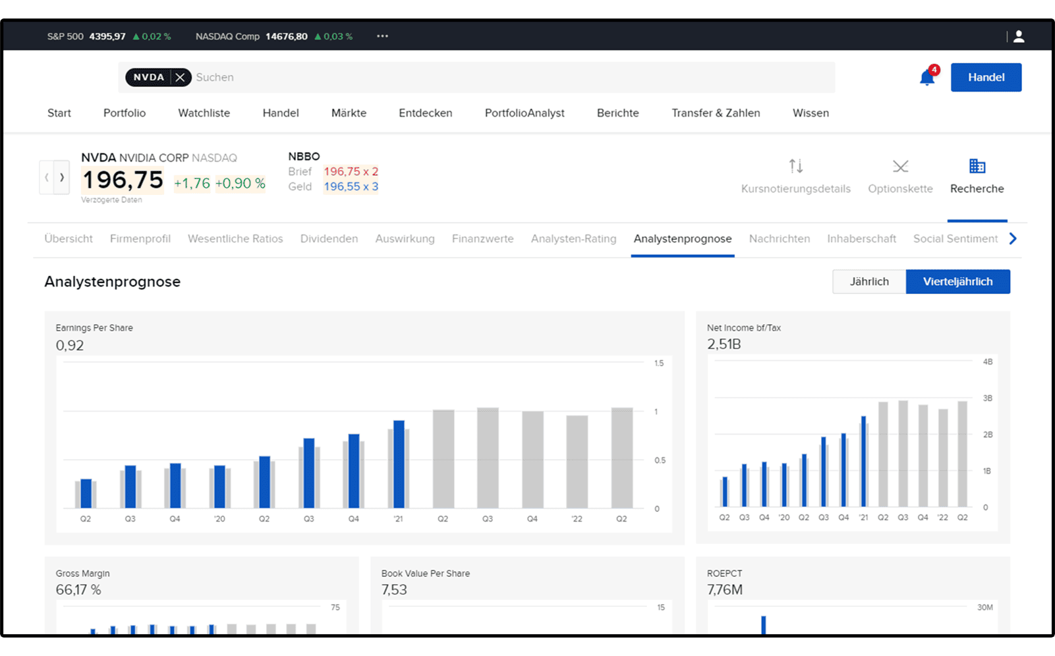
Task: Open the Start menu item
Action: pyautogui.click(x=59, y=113)
